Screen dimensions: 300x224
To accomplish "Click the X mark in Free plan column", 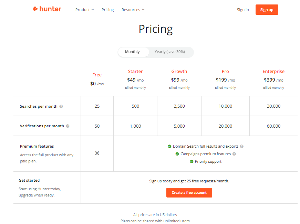I will [97, 153].
